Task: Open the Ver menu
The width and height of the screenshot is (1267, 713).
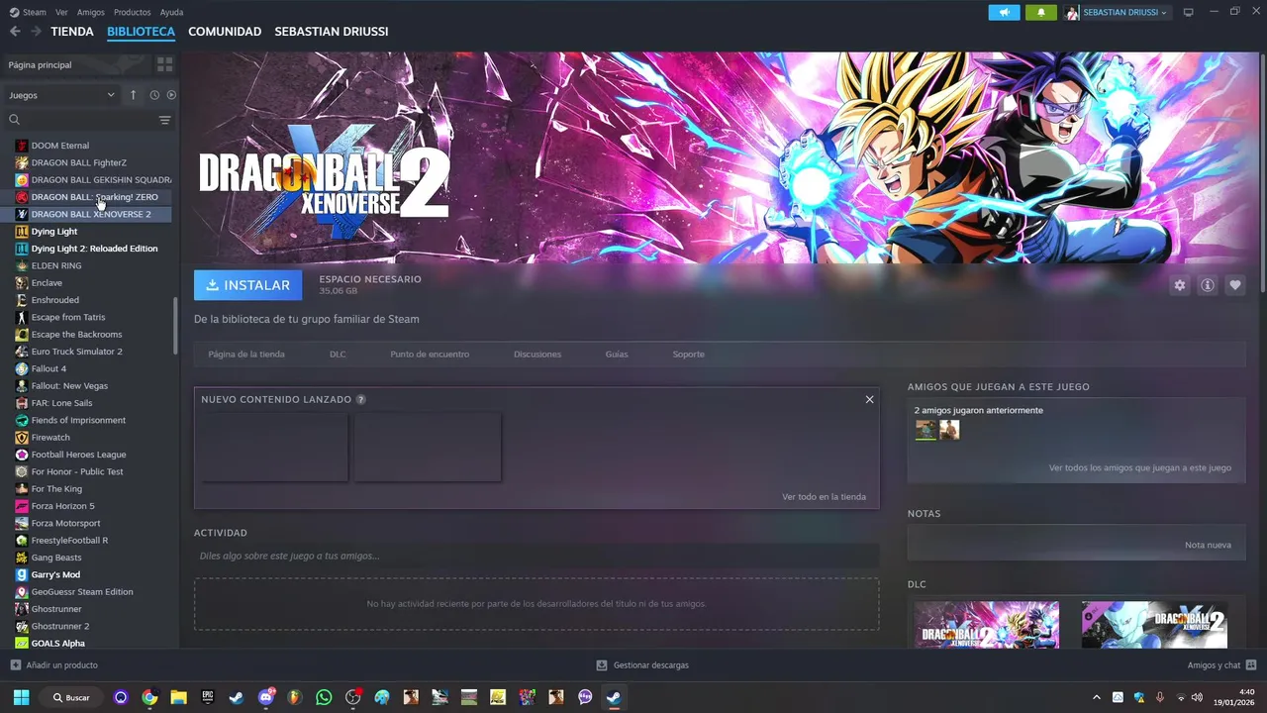Action: (x=62, y=12)
